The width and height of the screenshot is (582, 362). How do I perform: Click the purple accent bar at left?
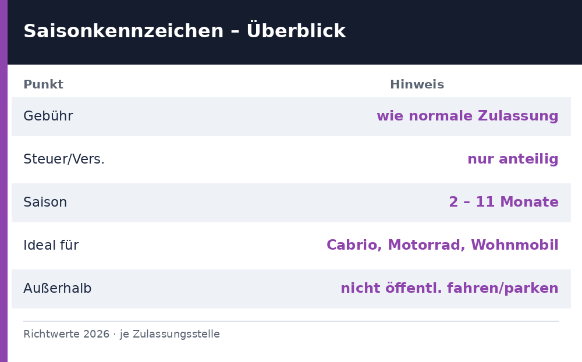pyautogui.click(x=3, y=181)
